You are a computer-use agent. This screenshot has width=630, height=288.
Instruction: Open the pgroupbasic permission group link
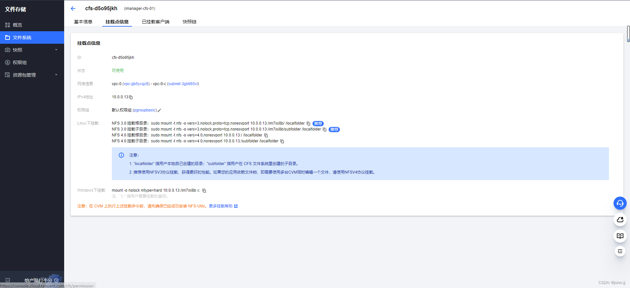[x=145, y=110]
